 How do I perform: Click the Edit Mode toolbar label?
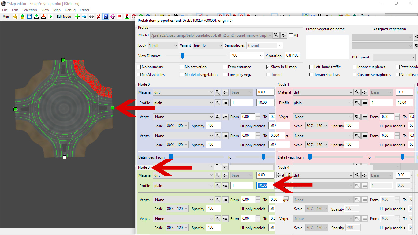pos(64,17)
